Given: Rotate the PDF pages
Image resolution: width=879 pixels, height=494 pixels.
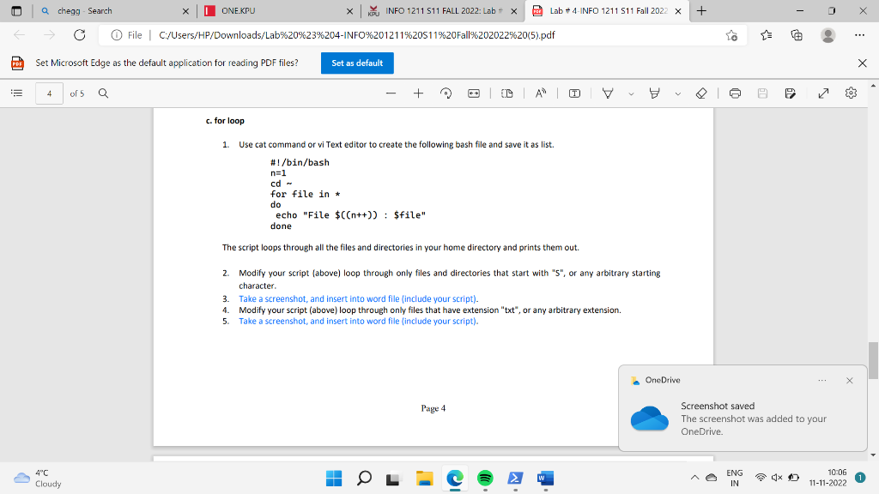Looking at the screenshot, I should coord(446,93).
